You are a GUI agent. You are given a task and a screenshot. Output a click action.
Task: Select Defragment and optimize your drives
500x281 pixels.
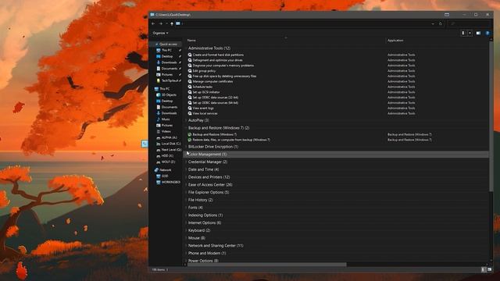[217, 60]
